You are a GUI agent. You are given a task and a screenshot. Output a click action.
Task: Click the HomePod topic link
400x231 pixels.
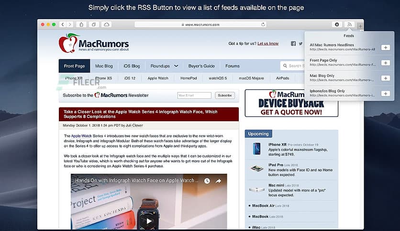click(x=189, y=78)
